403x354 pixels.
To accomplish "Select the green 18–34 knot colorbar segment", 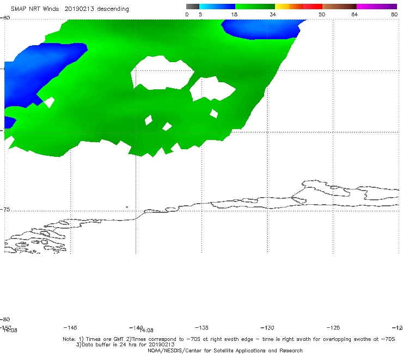I will click(255, 7).
